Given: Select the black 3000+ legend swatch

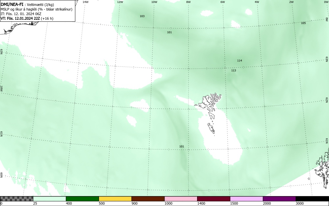Looking at the screenshot, I should click(312, 199).
